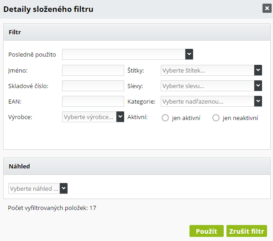Open the Slevy dropdown arrow
Screen dimensions: 273x241
[258, 86]
